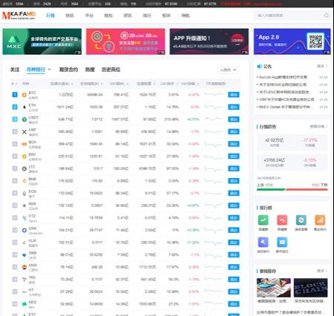334x316 pixels.
Task: Open the green gainers ranking icon
Action: click(x=263, y=220)
